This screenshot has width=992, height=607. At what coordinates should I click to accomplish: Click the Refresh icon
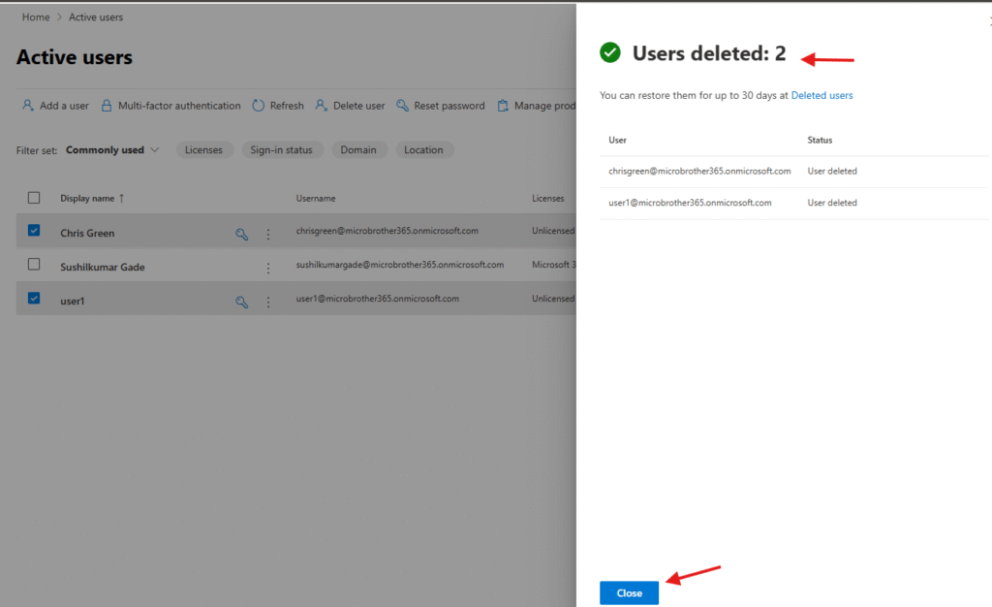(259, 106)
